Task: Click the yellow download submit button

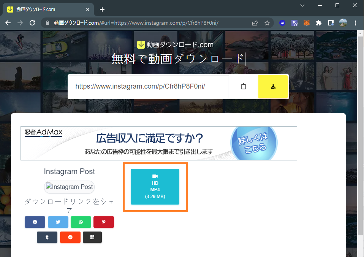Action: (x=273, y=87)
